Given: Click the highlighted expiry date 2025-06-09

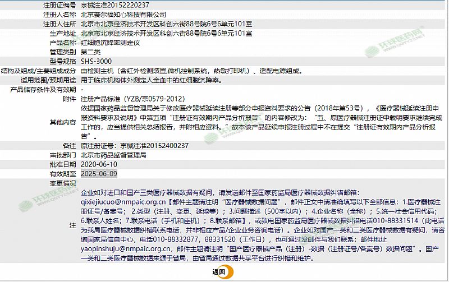Looking at the screenshot, I should pos(99,174).
